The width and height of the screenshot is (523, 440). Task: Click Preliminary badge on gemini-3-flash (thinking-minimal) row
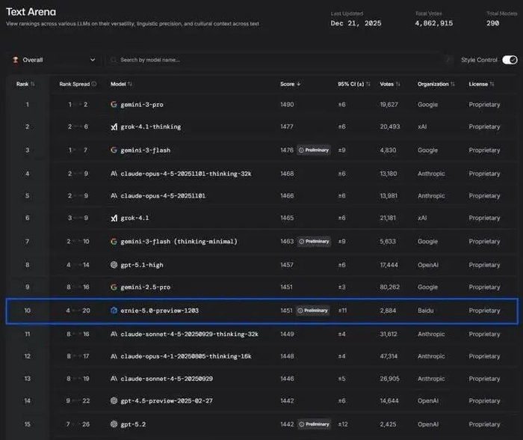314,241
